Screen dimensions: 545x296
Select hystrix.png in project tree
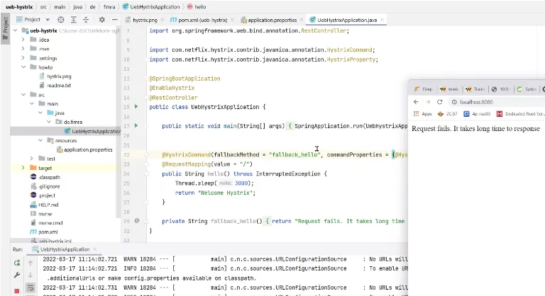(59, 76)
